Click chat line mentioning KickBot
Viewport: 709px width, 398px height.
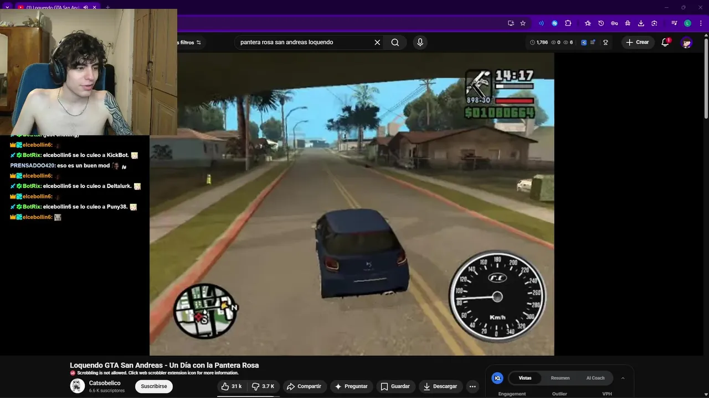[x=74, y=155]
